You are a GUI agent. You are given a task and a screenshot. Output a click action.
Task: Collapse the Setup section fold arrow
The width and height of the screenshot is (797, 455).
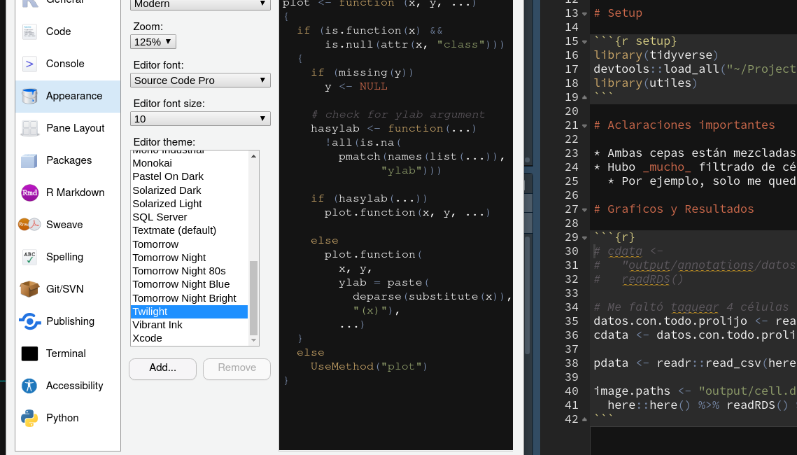(x=585, y=13)
